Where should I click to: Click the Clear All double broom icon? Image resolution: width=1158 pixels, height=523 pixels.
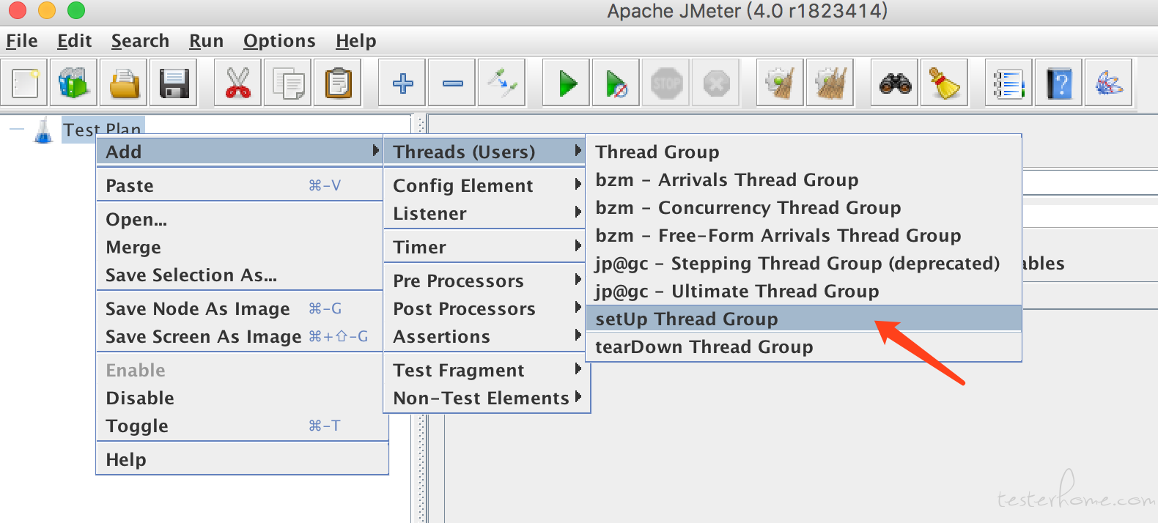(x=830, y=83)
